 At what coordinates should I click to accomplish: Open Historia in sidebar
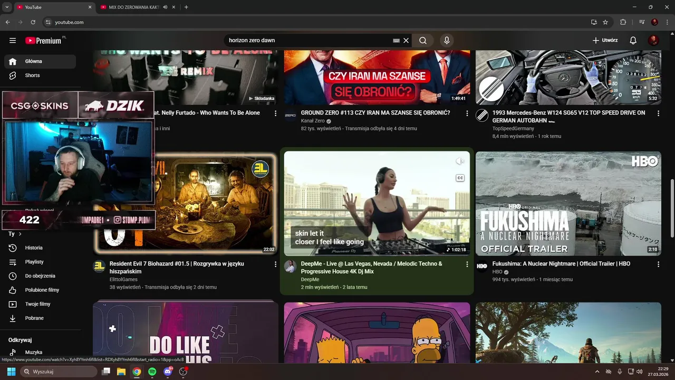(x=40, y=248)
